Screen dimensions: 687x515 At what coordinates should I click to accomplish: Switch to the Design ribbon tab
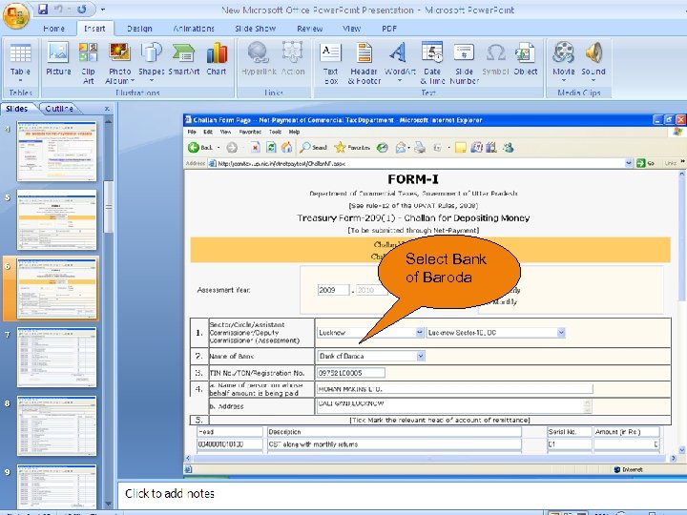(x=139, y=29)
